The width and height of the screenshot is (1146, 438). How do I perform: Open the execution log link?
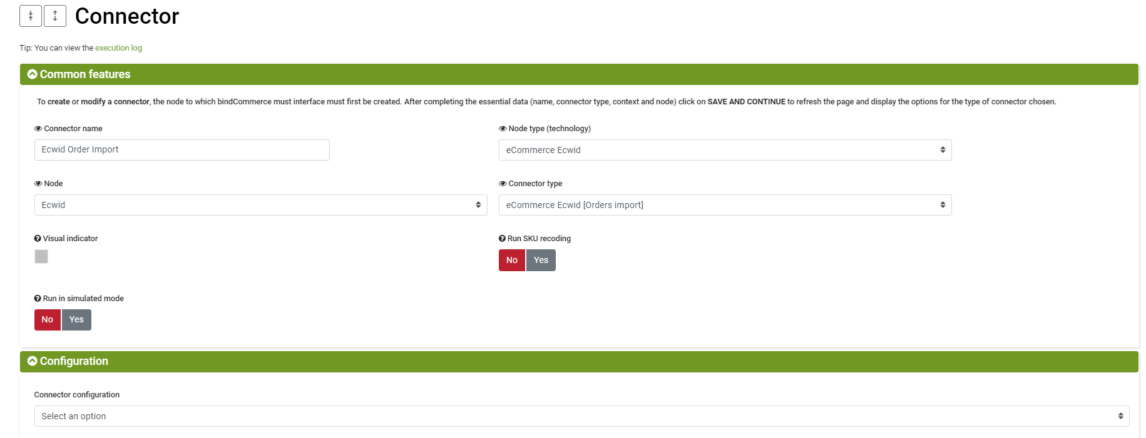(x=118, y=48)
